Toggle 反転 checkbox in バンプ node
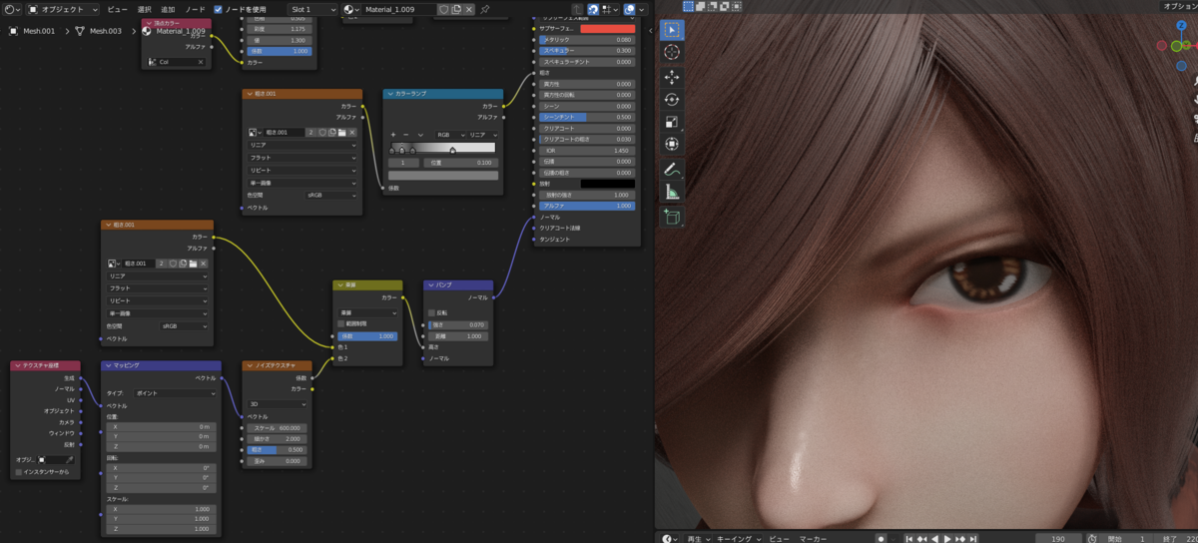Viewport: 1198px width, 543px height. click(x=432, y=312)
